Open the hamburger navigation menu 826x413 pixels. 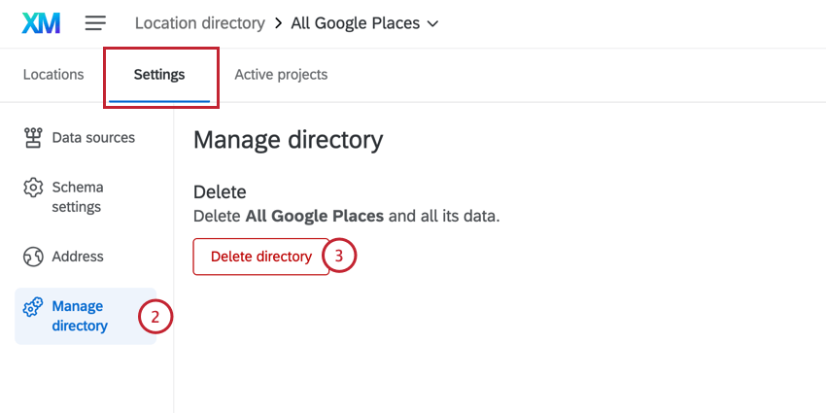[x=95, y=22]
